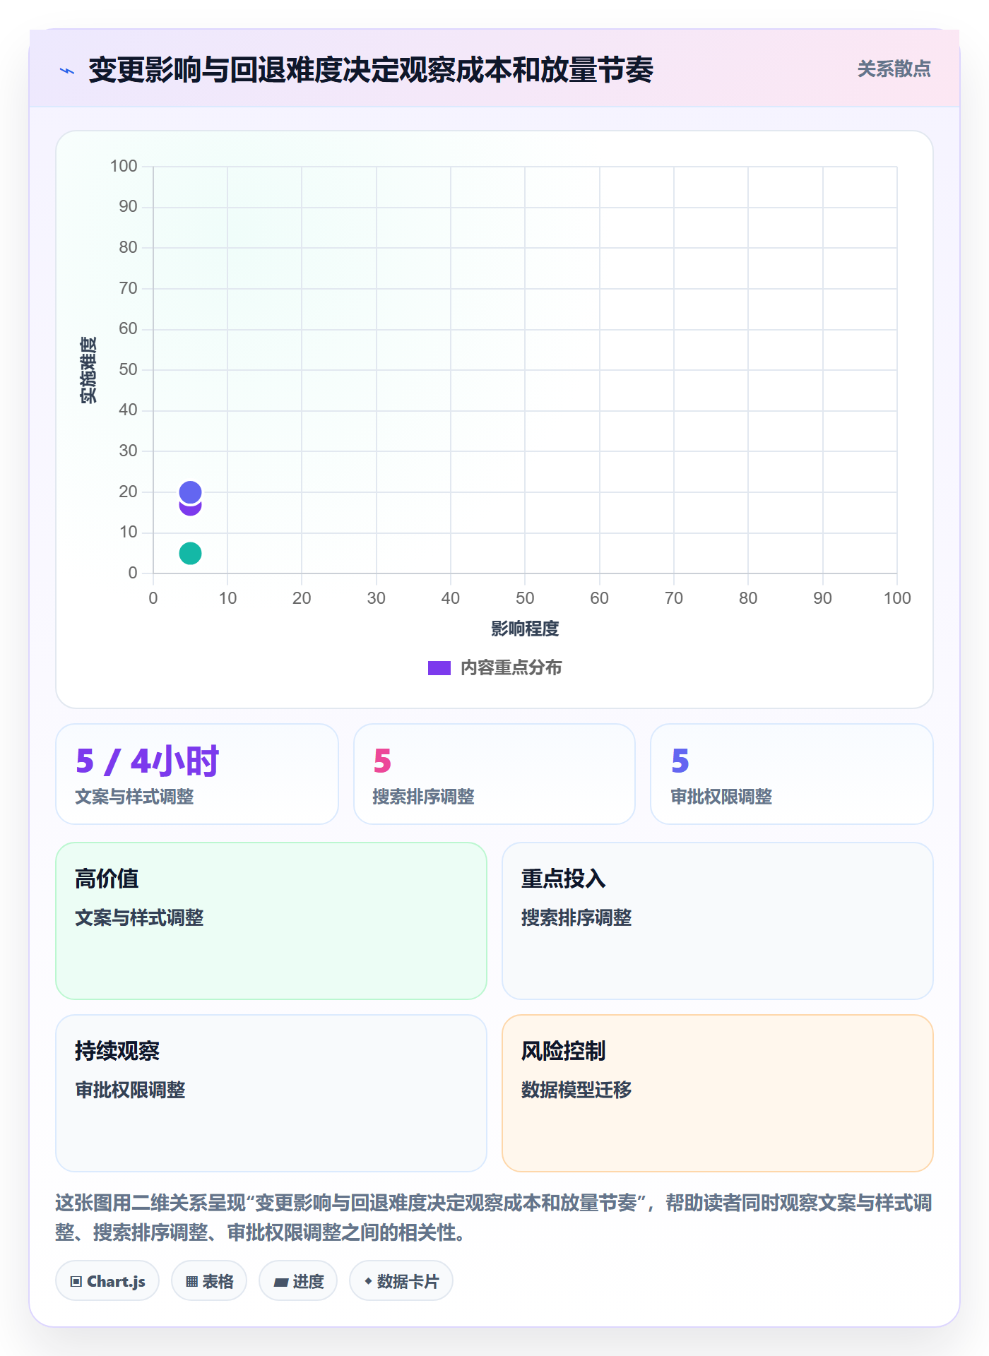Image resolution: width=989 pixels, height=1356 pixels.
Task: Select the teal data point on the scatter chart
Action: 190,553
